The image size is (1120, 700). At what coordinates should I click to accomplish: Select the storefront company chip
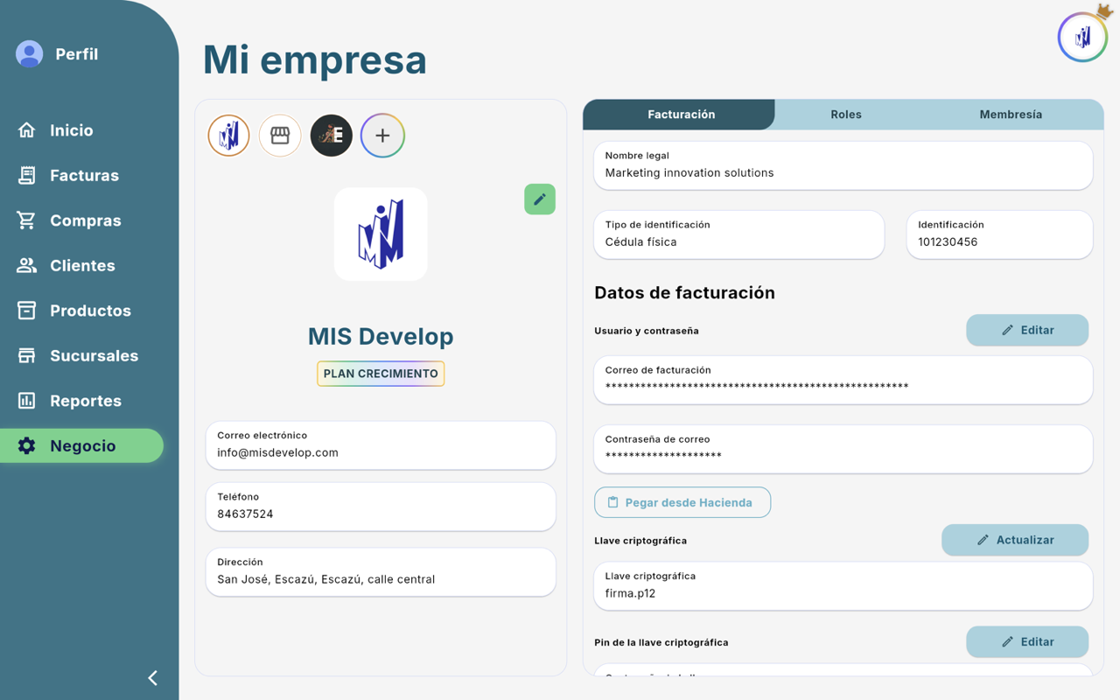(x=280, y=136)
